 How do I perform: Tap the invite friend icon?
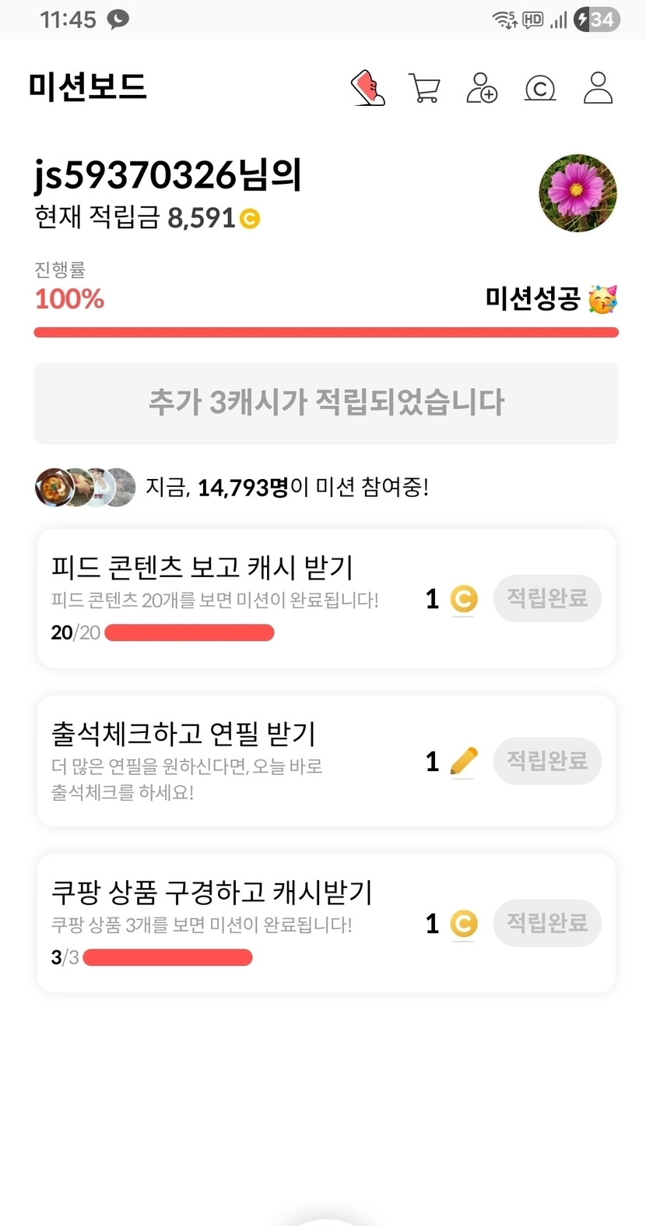[482, 88]
